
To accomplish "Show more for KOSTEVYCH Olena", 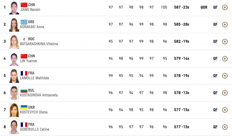I will (x=225, y=110).
